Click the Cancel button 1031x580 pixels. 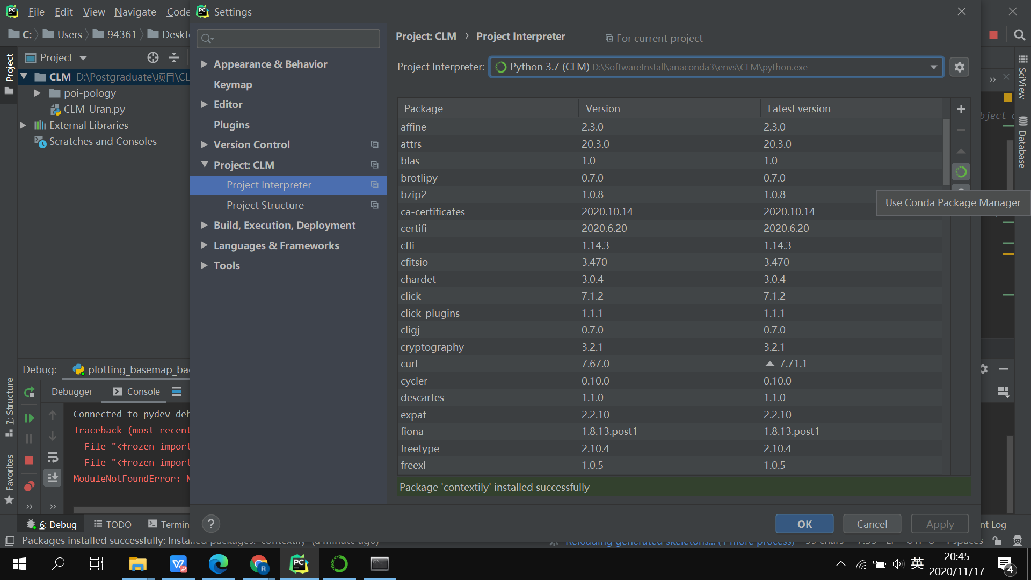872,524
